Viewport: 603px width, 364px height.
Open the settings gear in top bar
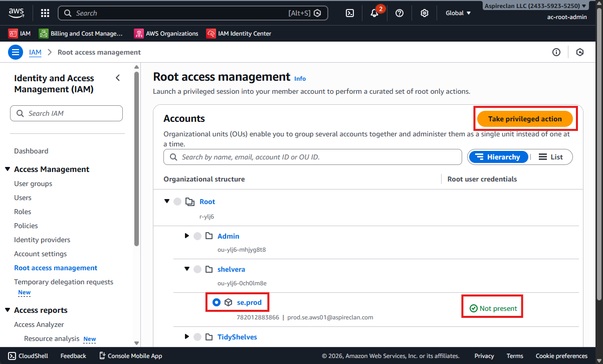(425, 13)
